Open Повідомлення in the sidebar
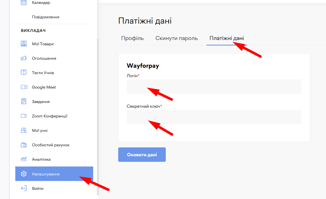This screenshot has width=326, height=199. pos(46,17)
